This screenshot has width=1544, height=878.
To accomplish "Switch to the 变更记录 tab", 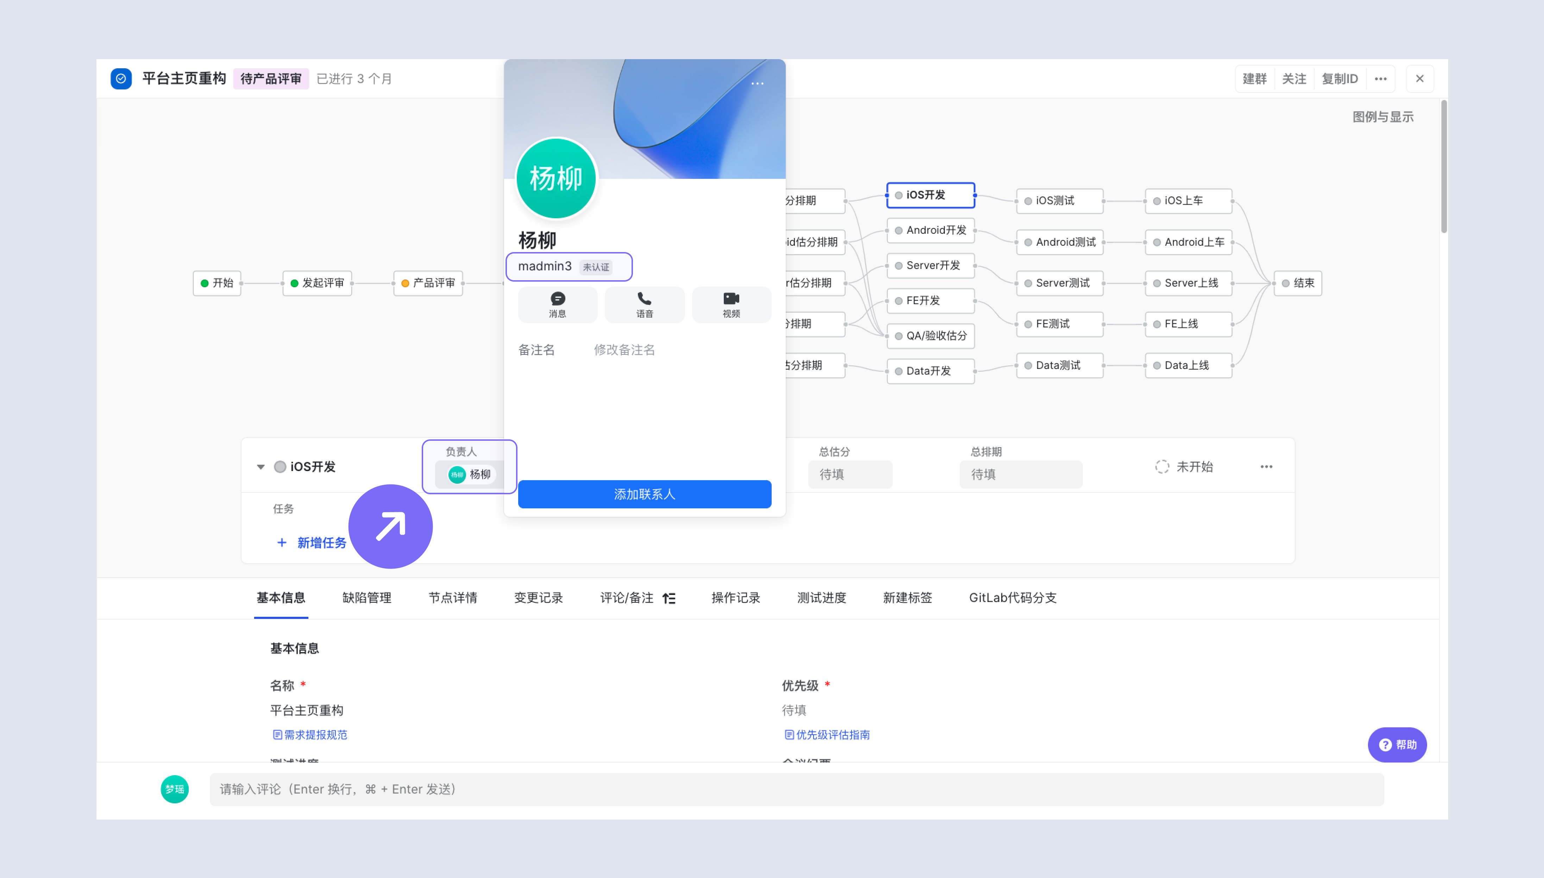I will [x=538, y=597].
